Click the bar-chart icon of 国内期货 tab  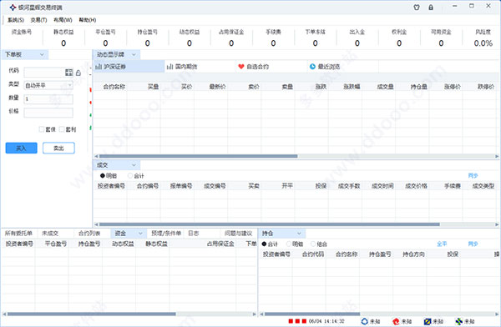point(170,67)
